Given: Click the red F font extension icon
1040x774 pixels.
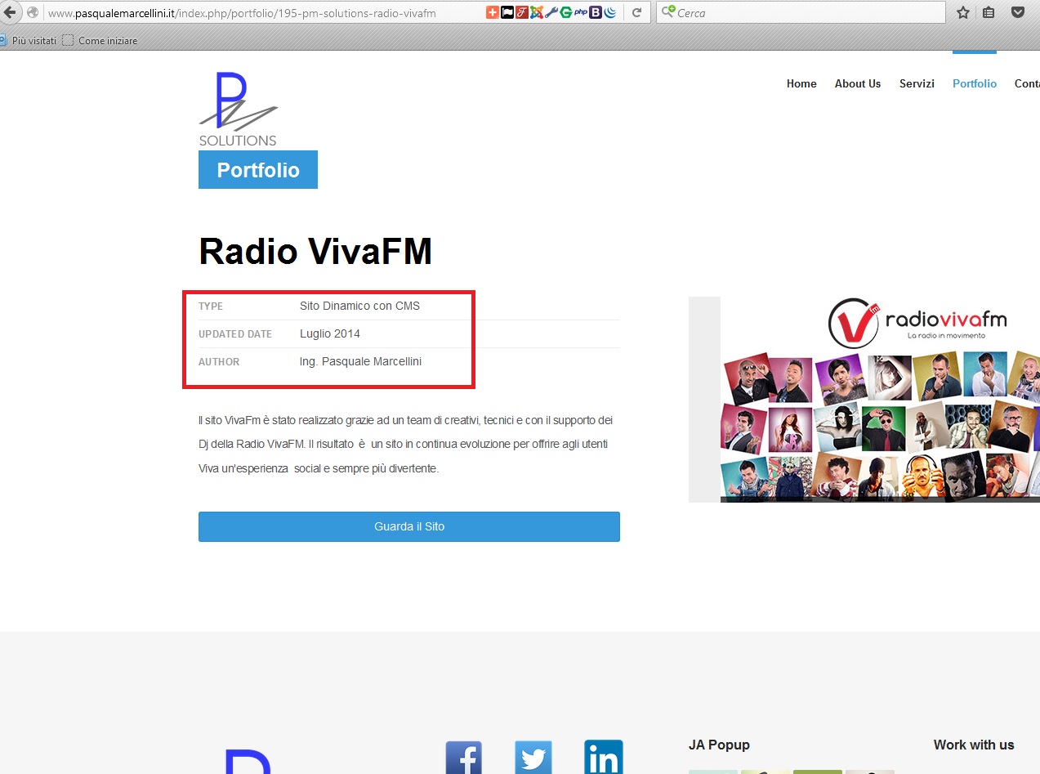Looking at the screenshot, I should pyautogui.click(x=521, y=12).
